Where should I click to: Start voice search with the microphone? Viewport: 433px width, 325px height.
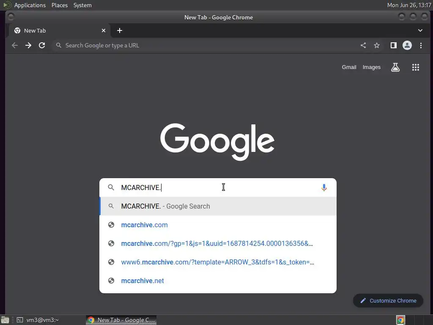pos(324,187)
